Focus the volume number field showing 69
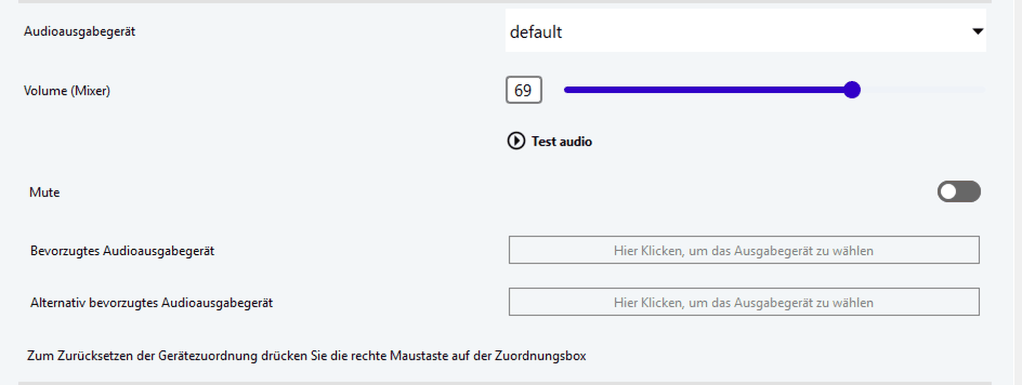This screenshot has width=1022, height=385. click(x=523, y=90)
